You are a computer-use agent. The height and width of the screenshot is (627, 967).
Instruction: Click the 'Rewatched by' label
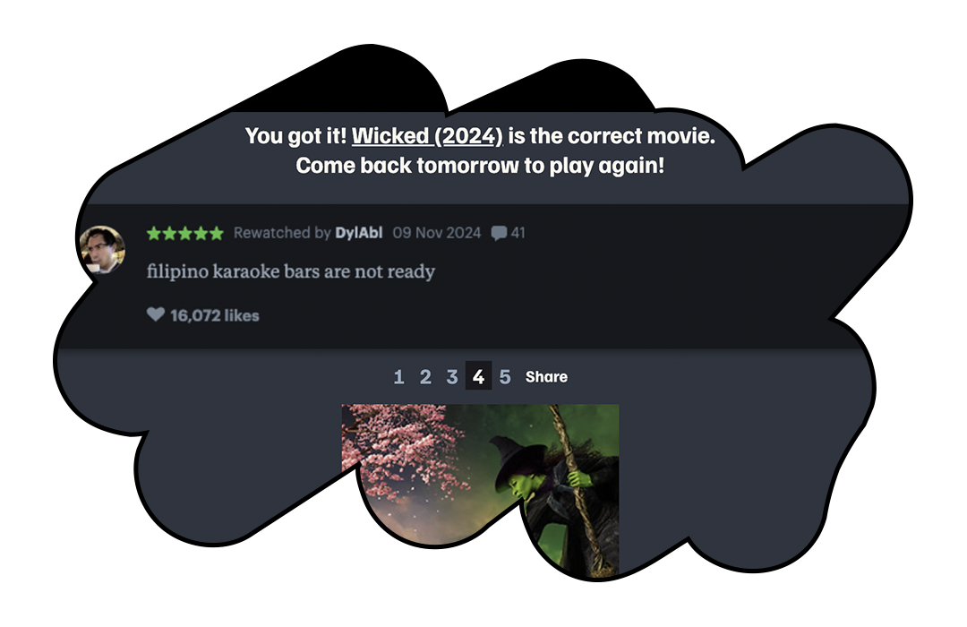point(282,233)
